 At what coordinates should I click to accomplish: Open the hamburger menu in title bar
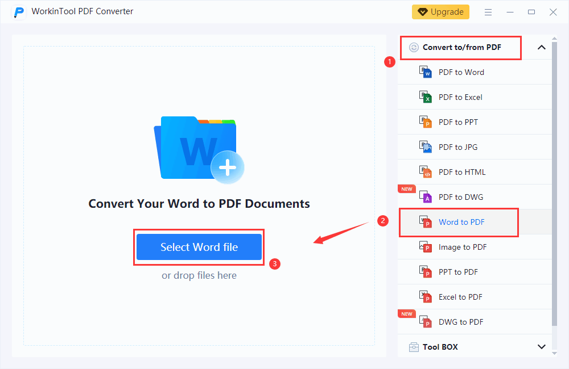point(488,12)
